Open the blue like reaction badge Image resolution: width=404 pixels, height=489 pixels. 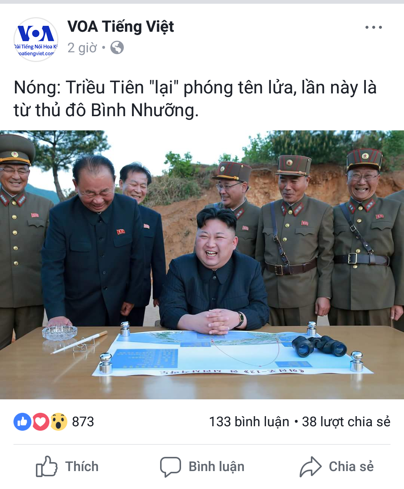coord(22,422)
